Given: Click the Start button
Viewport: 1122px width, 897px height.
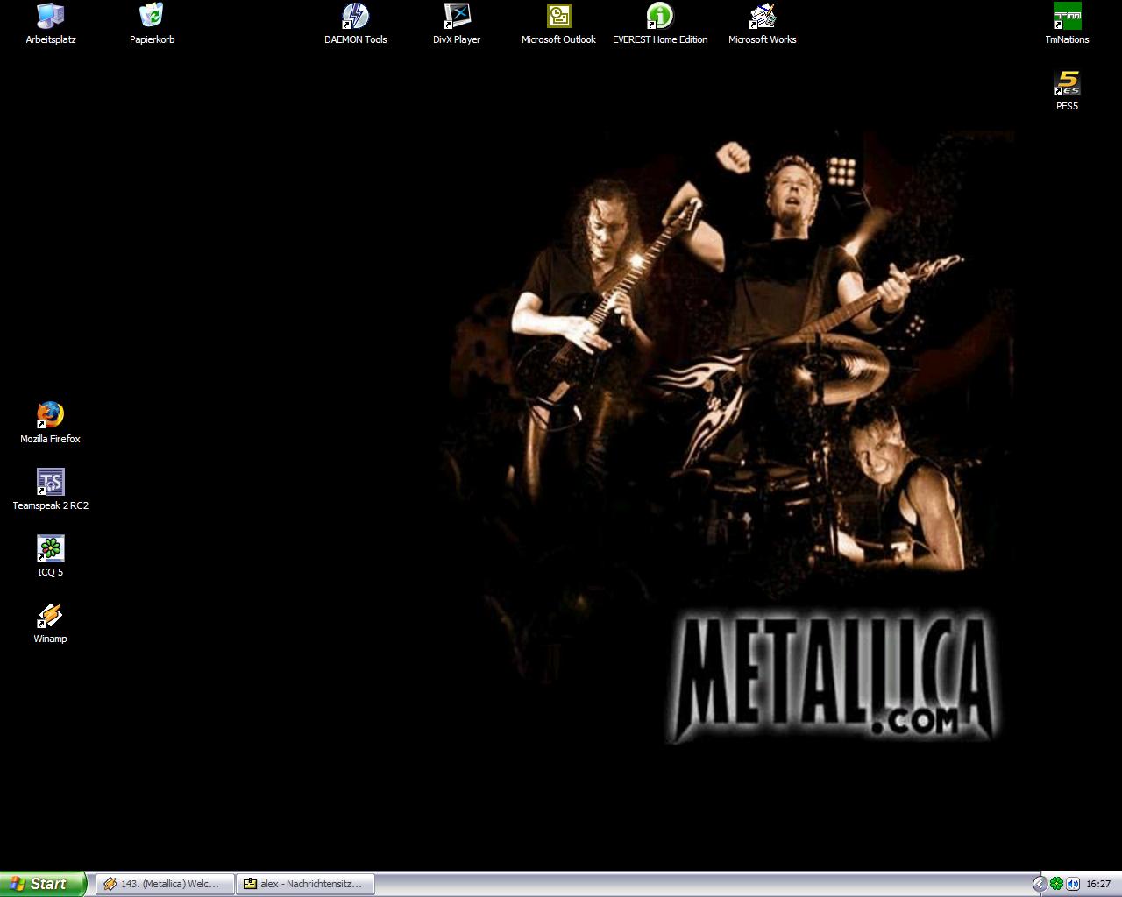Looking at the screenshot, I should pyautogui.click(x=43, y=884).
